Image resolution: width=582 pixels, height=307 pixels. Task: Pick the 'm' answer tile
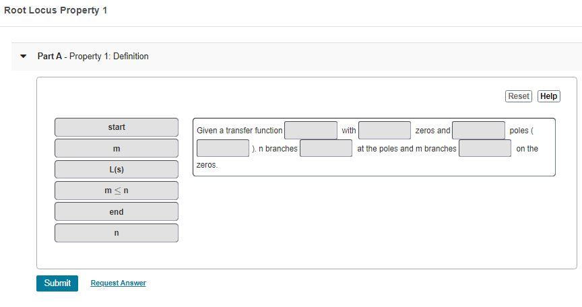point(117,149)
